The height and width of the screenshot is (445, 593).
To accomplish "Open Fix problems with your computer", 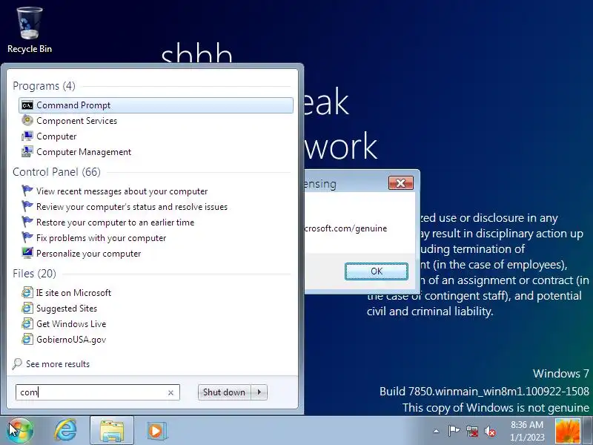I will click(x=101, y=237).
